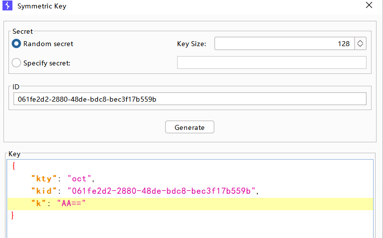383x238 pixels.
Task: Increase Key Size with the up arrow
Action: [361, 42]
